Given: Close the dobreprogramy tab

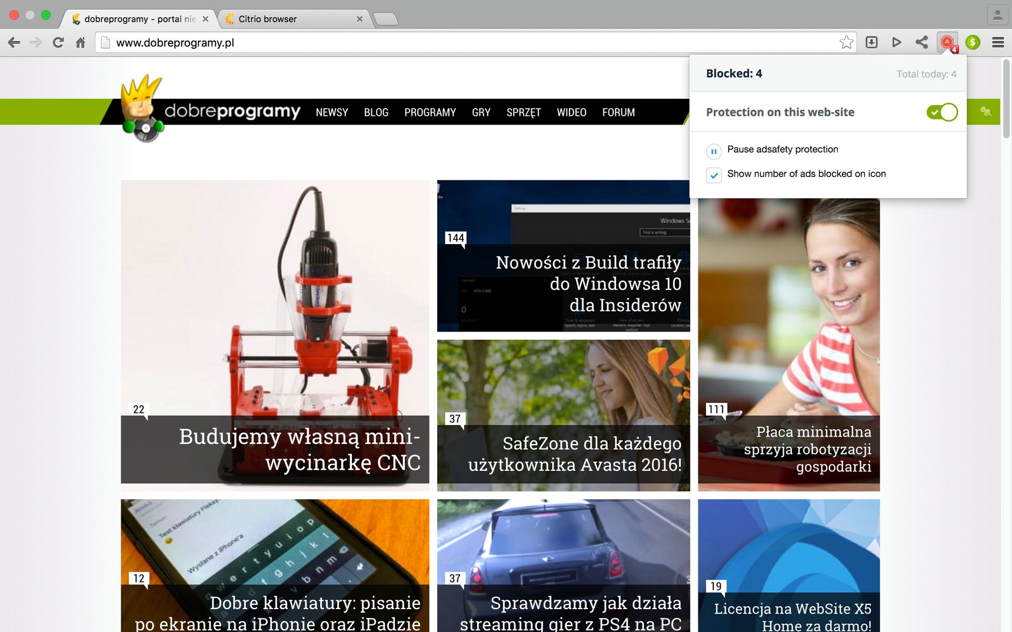Looking at the screenshot, I should (x=205, y=19).
